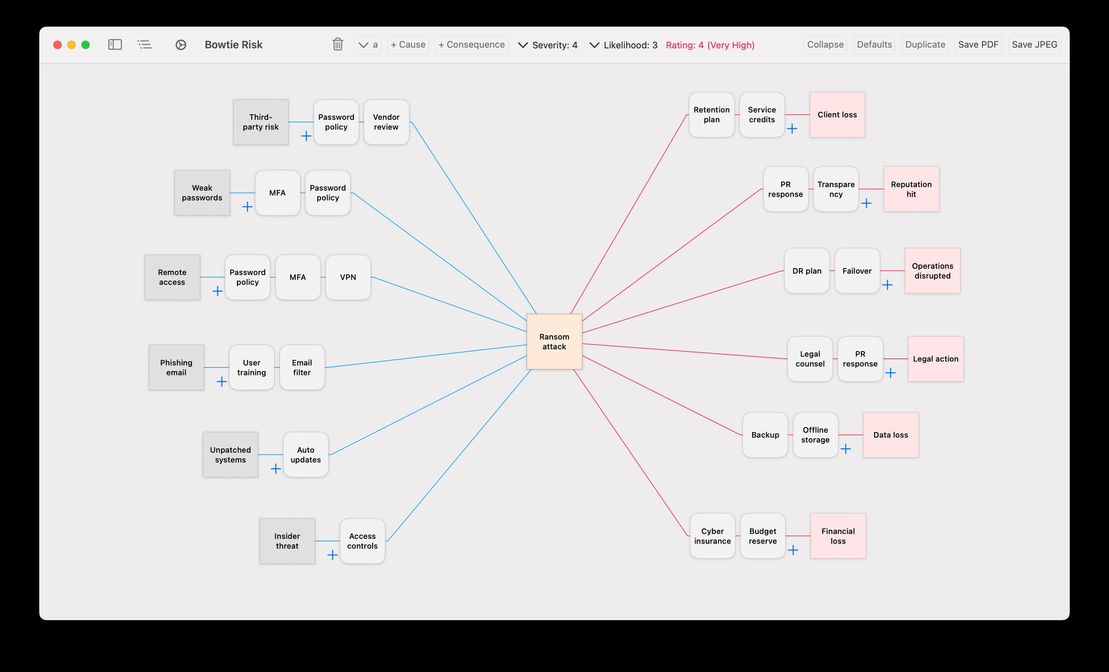This screenshot has width=1109, height=672.
Task: Click the trash delete icon
Action: (337, 44)
